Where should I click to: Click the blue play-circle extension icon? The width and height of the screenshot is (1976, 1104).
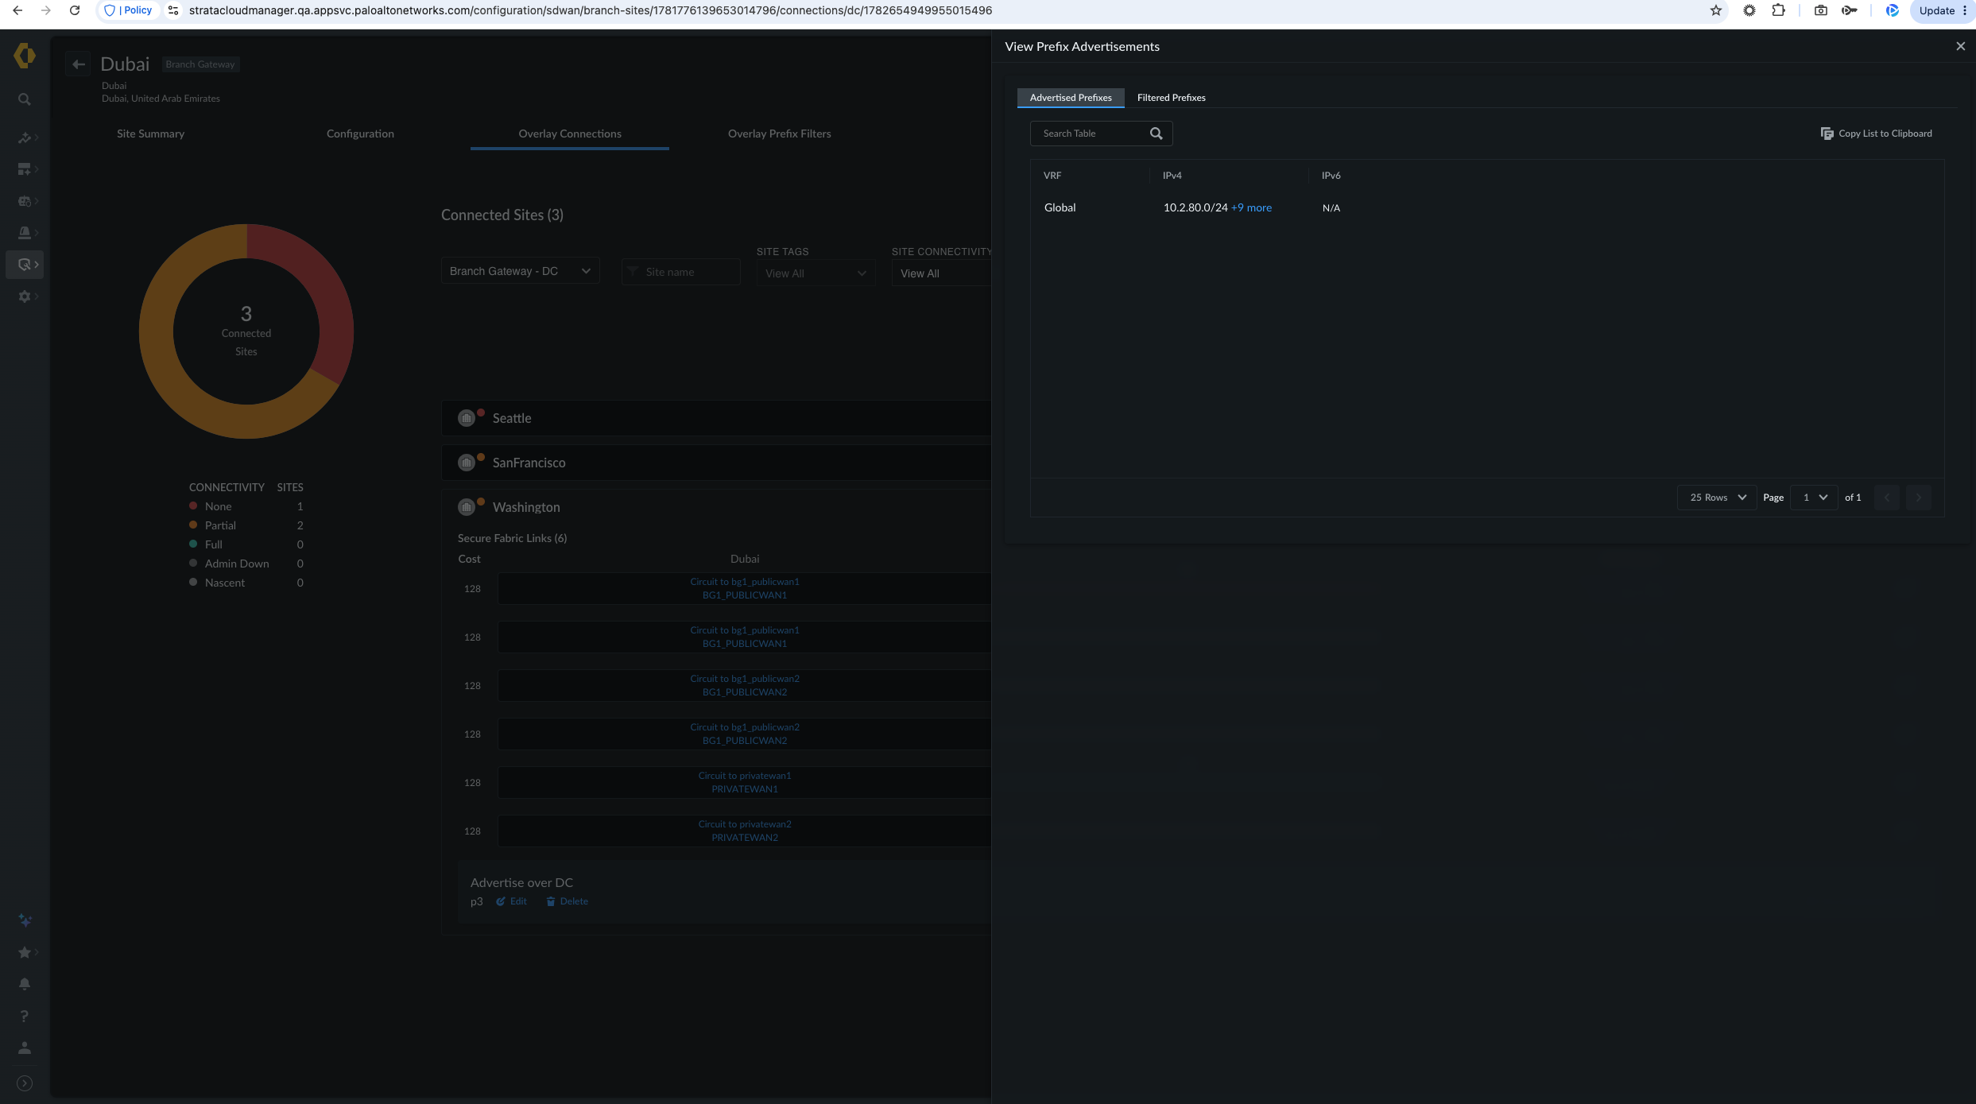click(1893, 10)
